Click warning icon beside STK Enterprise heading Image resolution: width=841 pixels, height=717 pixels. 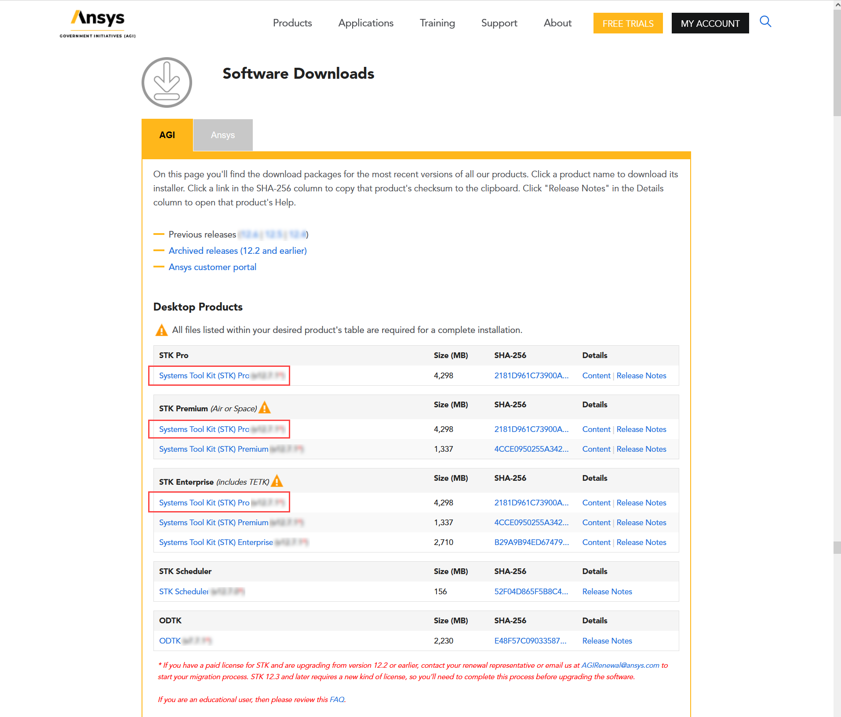(x=277, y=481)
